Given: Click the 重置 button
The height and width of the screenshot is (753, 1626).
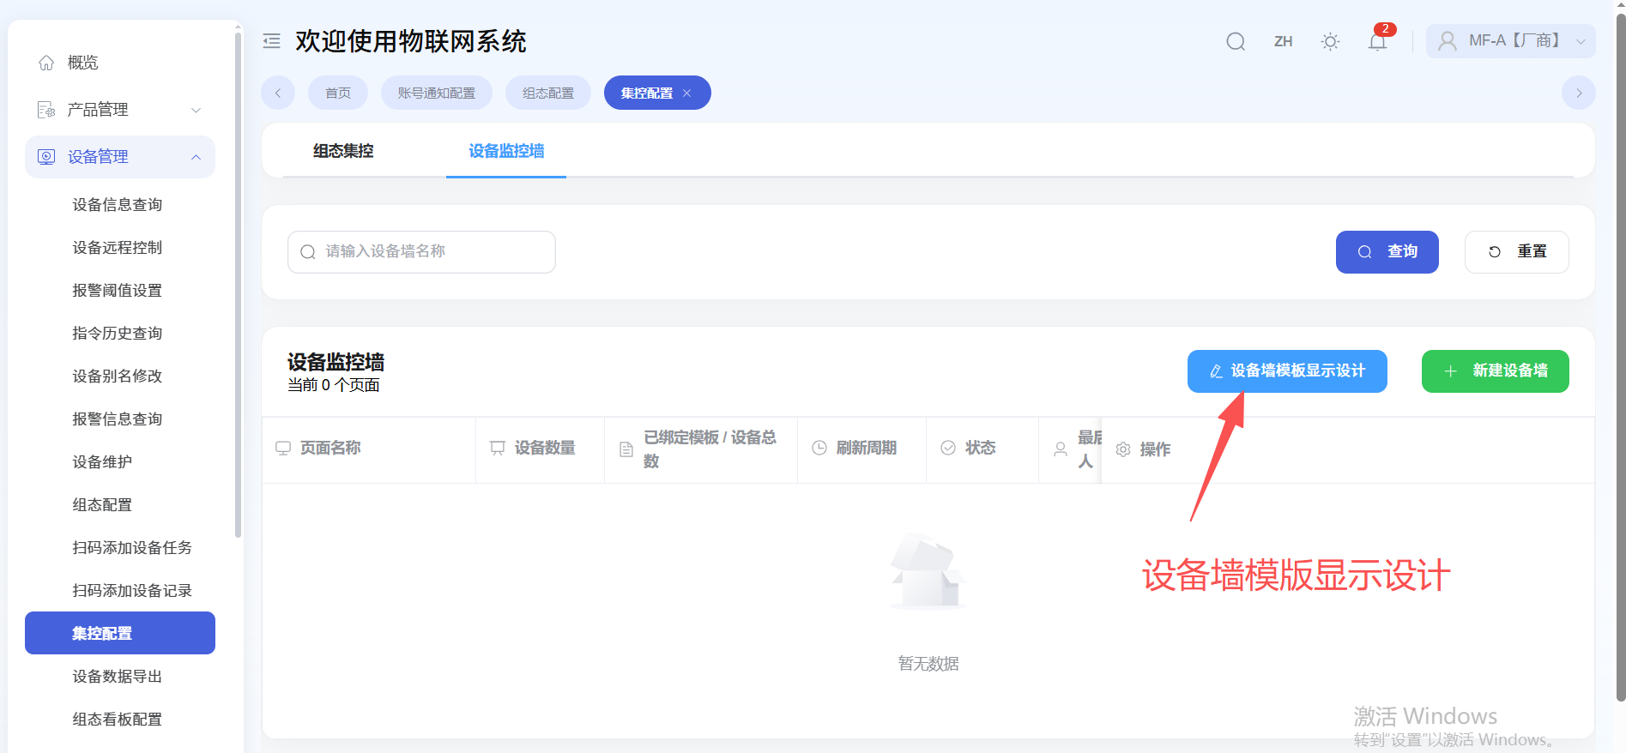Looking at the screenshot, I should (x=1516, y=252).
